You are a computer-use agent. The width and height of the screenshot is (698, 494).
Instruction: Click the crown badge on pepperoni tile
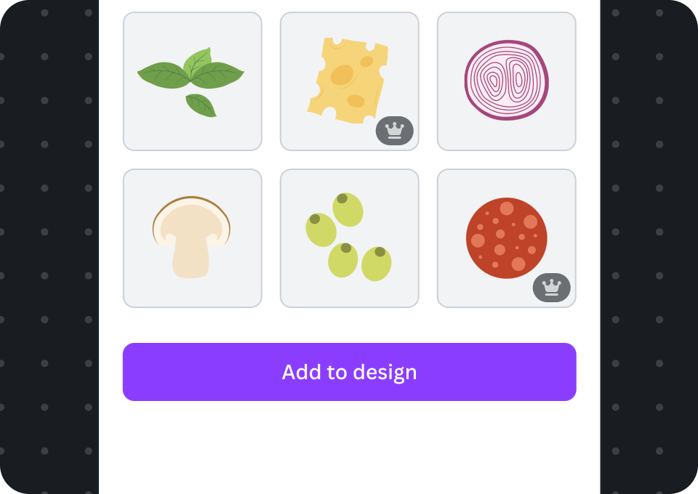tap(552, 288)
